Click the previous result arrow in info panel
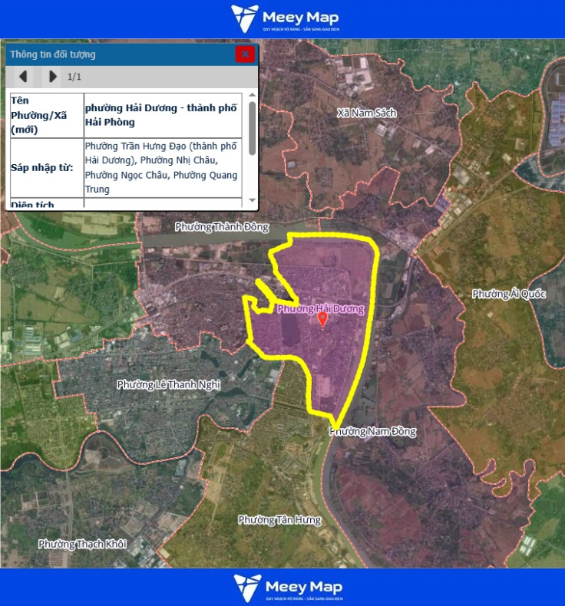This screenshot has width=565, height=606. (x=24, y=77)
